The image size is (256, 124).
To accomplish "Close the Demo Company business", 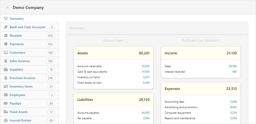I will [7, 7].
